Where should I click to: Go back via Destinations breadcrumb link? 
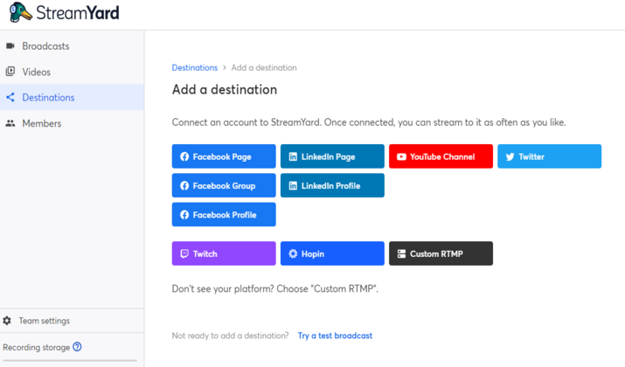point(195,68)
